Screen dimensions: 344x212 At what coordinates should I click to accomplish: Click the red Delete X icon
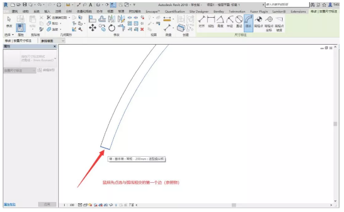point(142,29)
